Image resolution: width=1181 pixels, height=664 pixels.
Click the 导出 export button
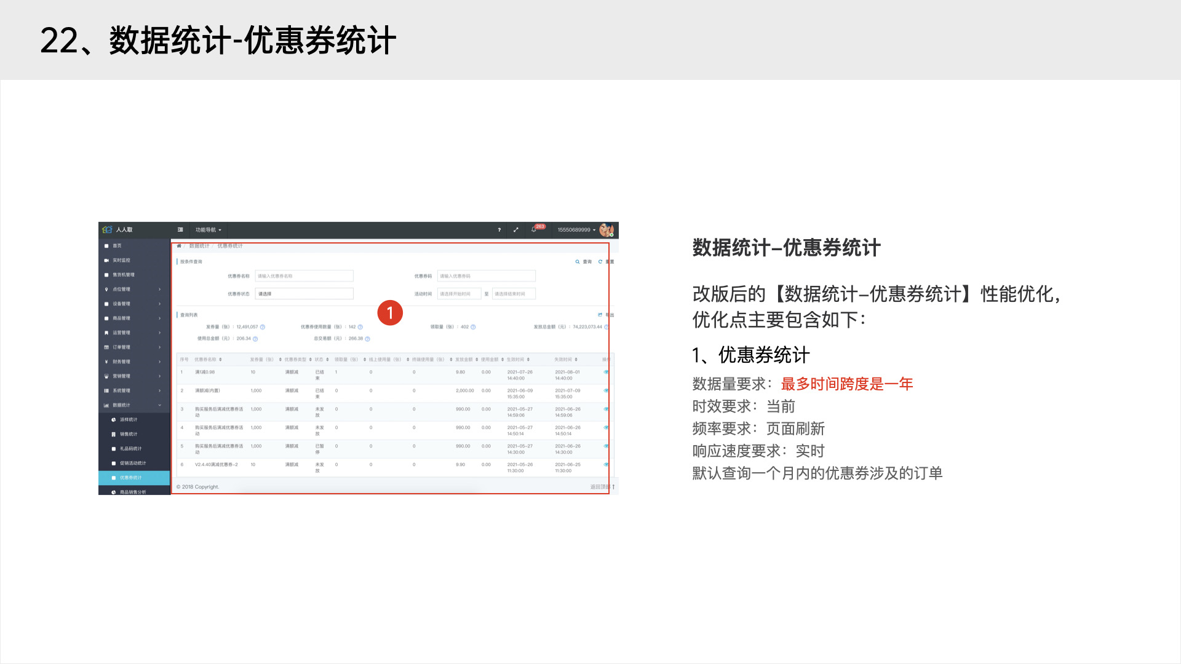[606, 315]
